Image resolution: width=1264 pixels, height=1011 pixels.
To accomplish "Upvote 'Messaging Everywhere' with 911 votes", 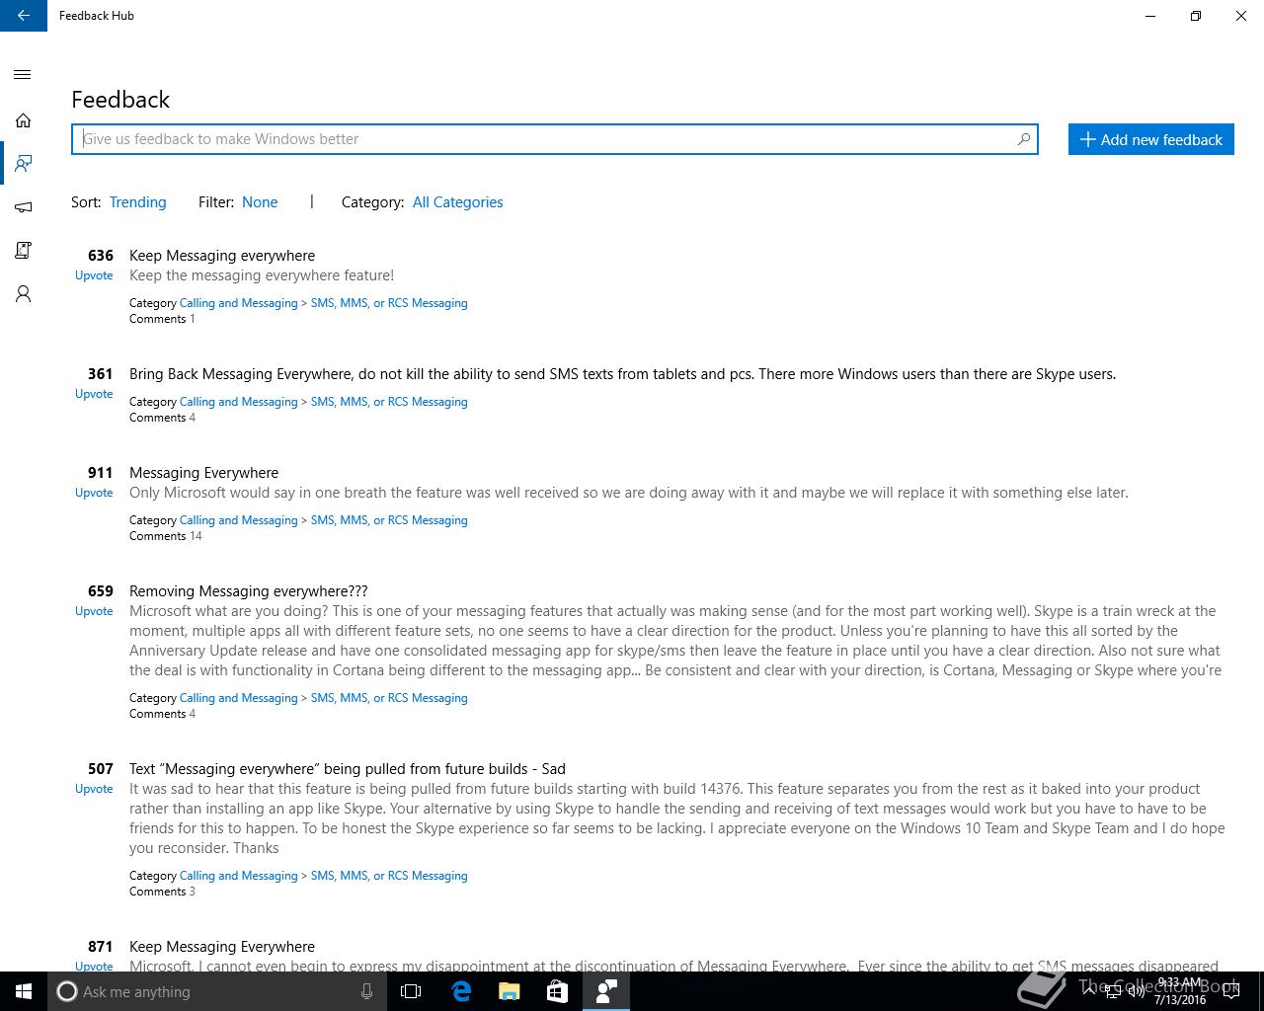I will [94, 493].
